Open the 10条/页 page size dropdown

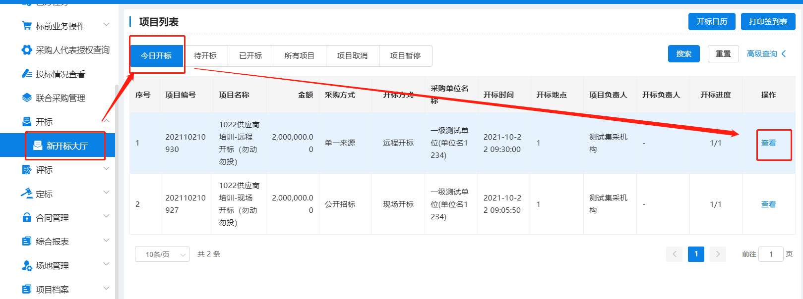click(162, 254)
